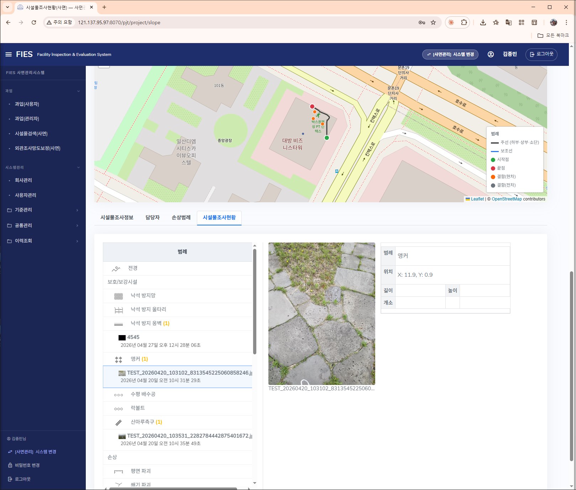The height and width of the screenshot is (490, 576).
Task: Select the 앵커 legend icon
Action: 119,359
